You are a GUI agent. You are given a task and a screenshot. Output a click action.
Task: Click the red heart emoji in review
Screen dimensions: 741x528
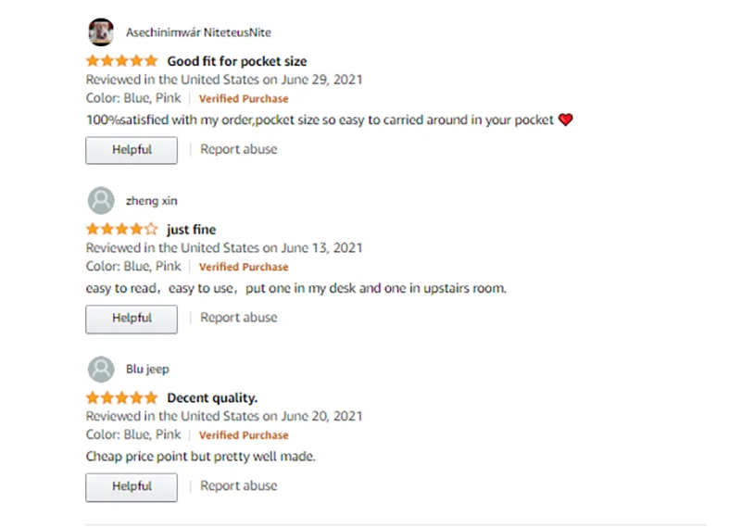pyautogui.click(x=566, y=119)
